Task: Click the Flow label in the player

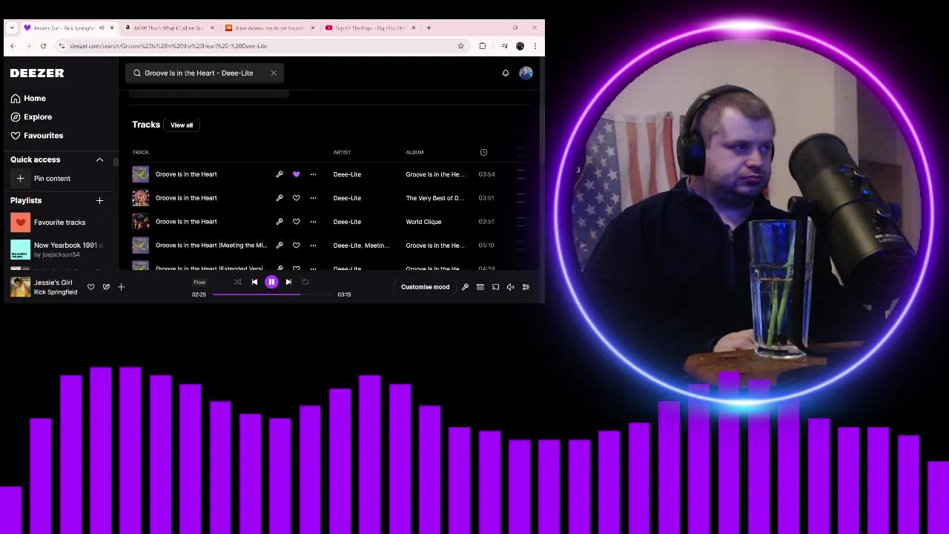Action: 199,282
